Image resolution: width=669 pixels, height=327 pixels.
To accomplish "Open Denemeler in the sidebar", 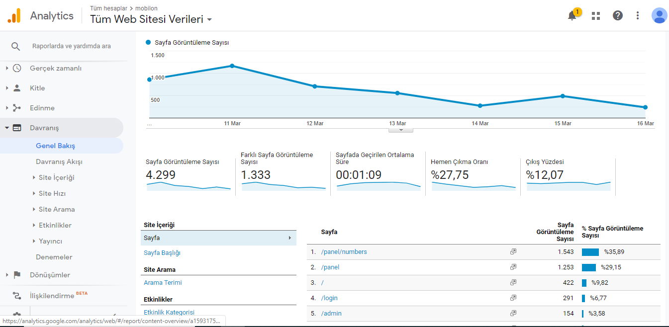I will [54, 257].
